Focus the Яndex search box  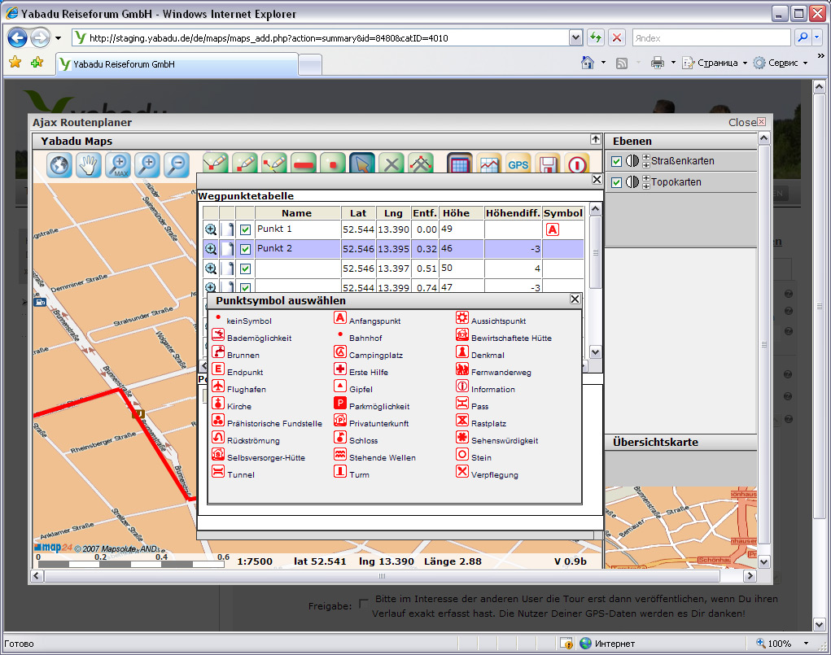coord(711,38)
